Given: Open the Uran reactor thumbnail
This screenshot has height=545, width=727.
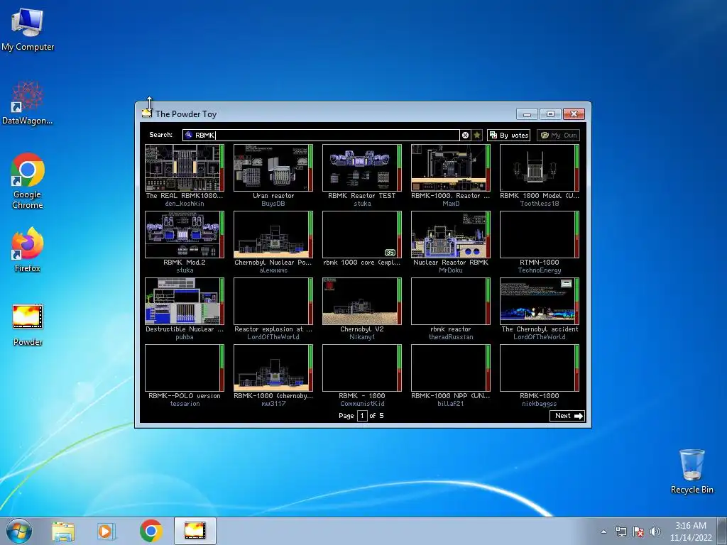Looking at the screenshot, I should [273, 167].
